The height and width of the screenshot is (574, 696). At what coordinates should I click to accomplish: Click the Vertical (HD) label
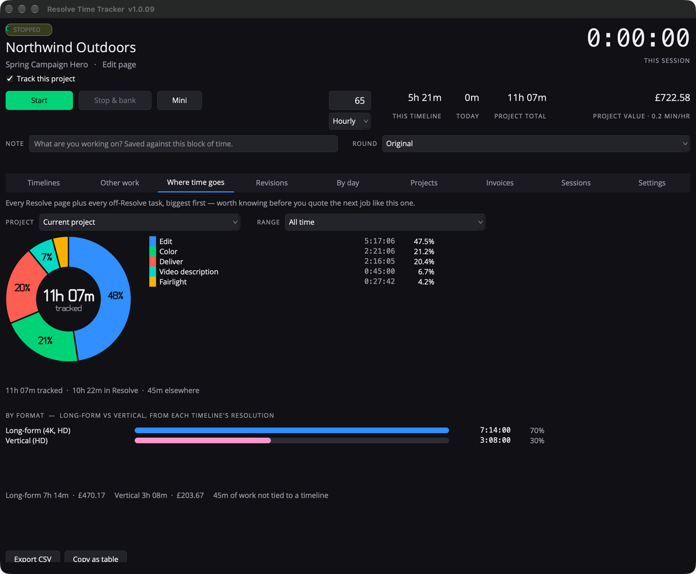click(27, 441)
